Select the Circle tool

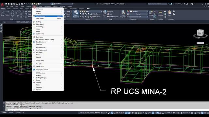pyautogui.click(x=13, y=13)
